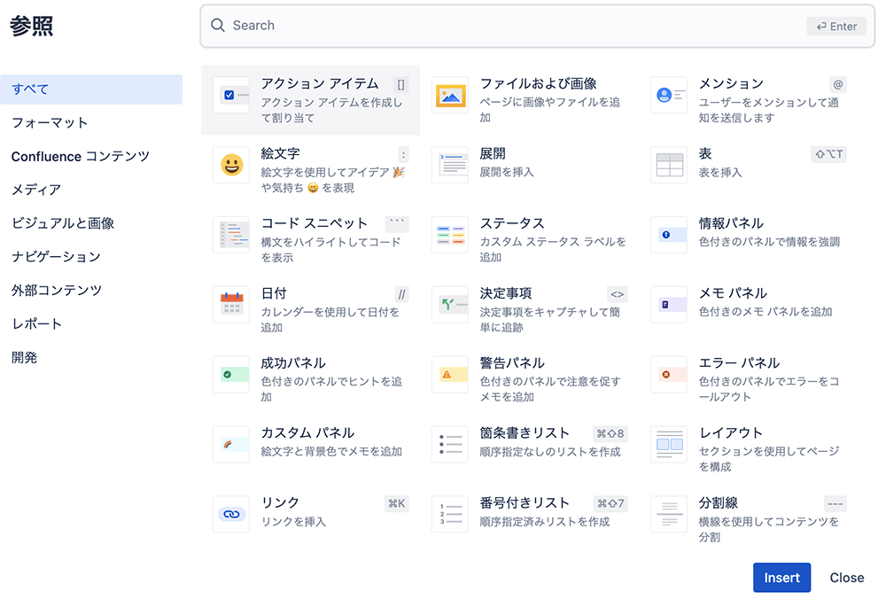The height and width of the screenshot is (599, 886).
Task: Click the 分割線 title text
Action: [719, 503]
